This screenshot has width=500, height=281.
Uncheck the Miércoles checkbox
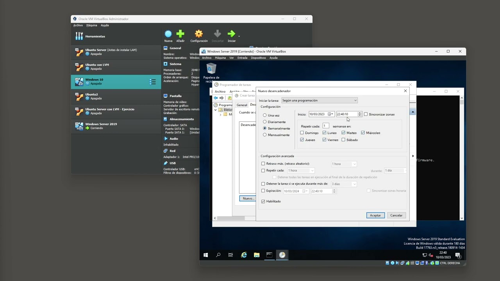[363, 133]
